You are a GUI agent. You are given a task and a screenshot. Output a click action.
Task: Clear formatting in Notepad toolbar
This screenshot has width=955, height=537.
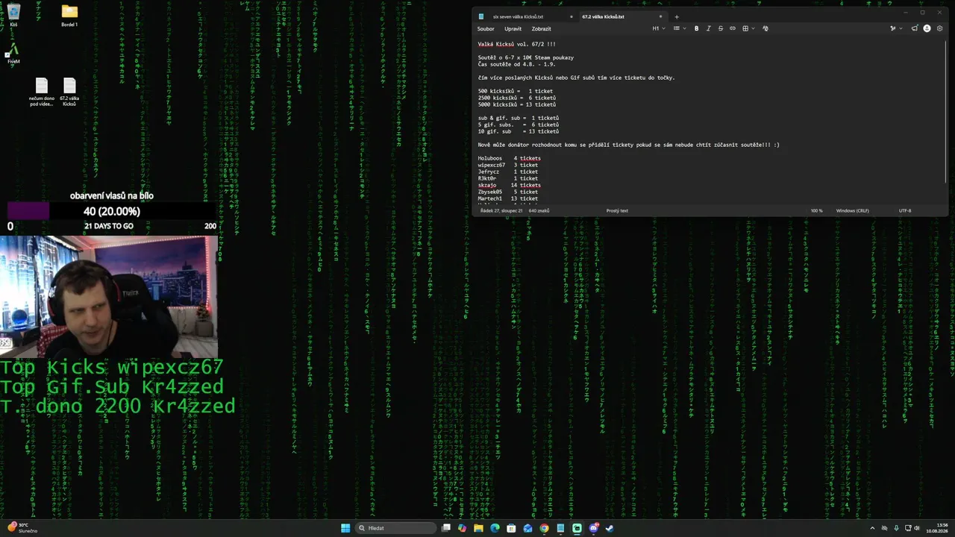[x=765, y=28]
